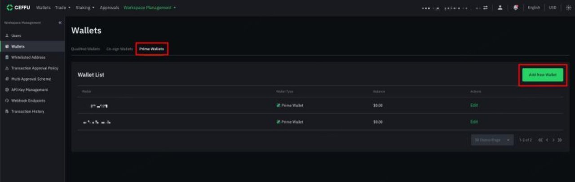Image resolution: width=575 pixels, height=182 pixels.
Task: Open Transaction Approval Policy page
Action: 35,68
